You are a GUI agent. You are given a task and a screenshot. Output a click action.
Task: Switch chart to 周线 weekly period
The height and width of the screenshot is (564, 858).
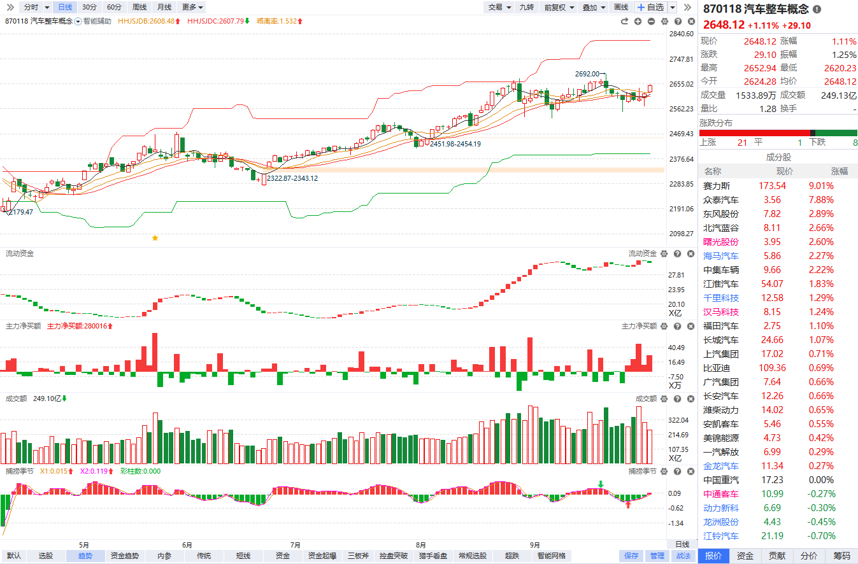click(x=139, y=7)
